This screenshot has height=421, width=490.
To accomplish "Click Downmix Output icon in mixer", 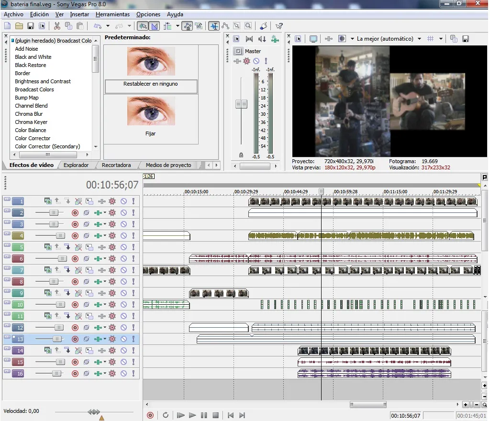I will pyautogui.click(x=249, y=39).
